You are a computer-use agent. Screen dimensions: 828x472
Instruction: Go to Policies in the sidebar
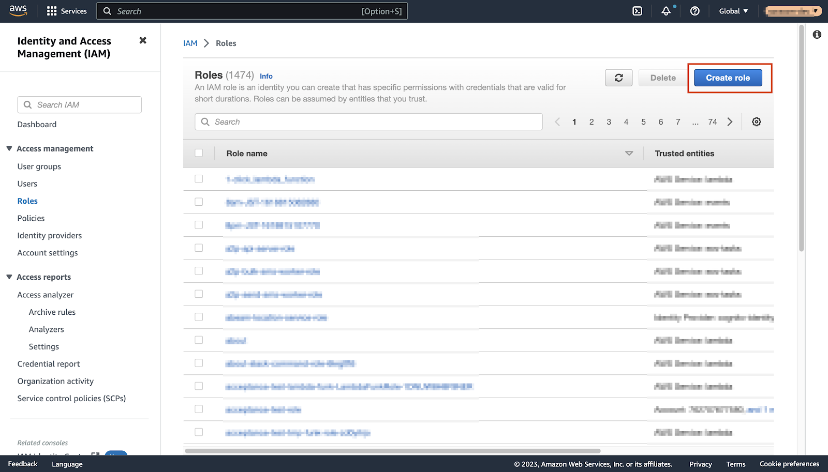[31, 218]
